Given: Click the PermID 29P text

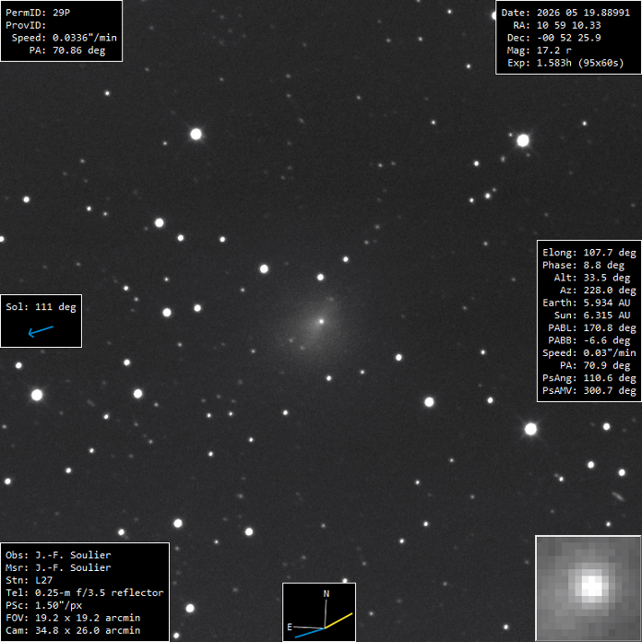Looking at the screenshot, I should pos(38,13).
